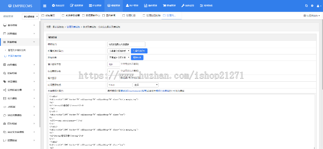Click the magnifier icon beside 搜索模板

click(5, 73)
